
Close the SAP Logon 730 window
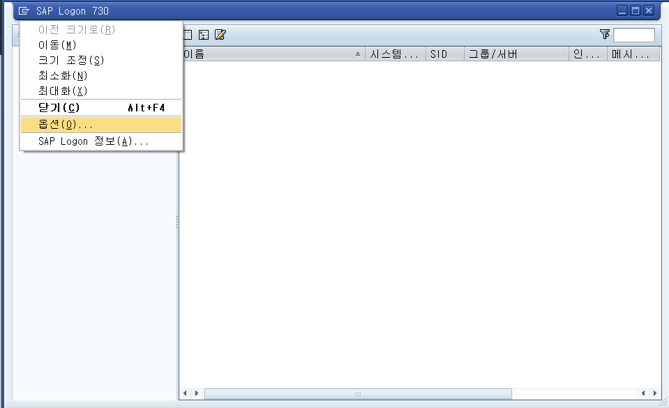pos(649,10)
